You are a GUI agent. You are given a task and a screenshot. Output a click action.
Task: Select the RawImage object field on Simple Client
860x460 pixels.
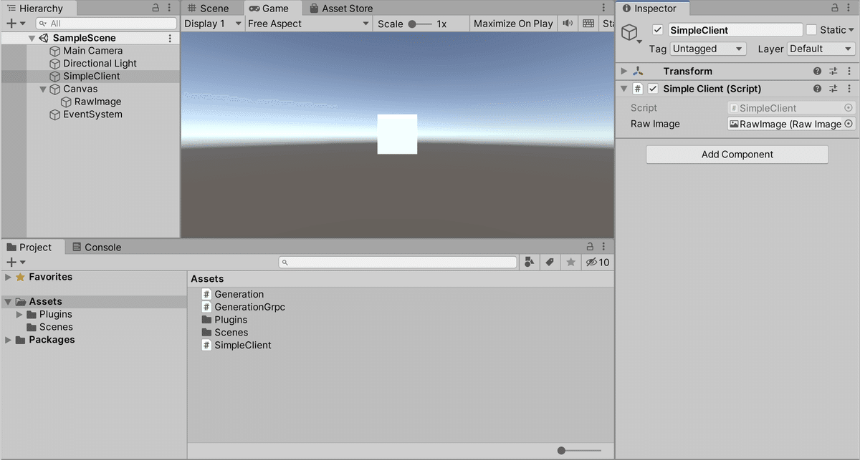787,124
